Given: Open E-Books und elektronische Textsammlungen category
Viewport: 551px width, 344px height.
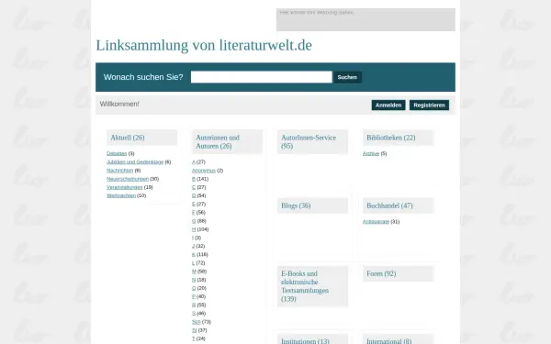Looking at the screenshot, I should coord(305,286).
